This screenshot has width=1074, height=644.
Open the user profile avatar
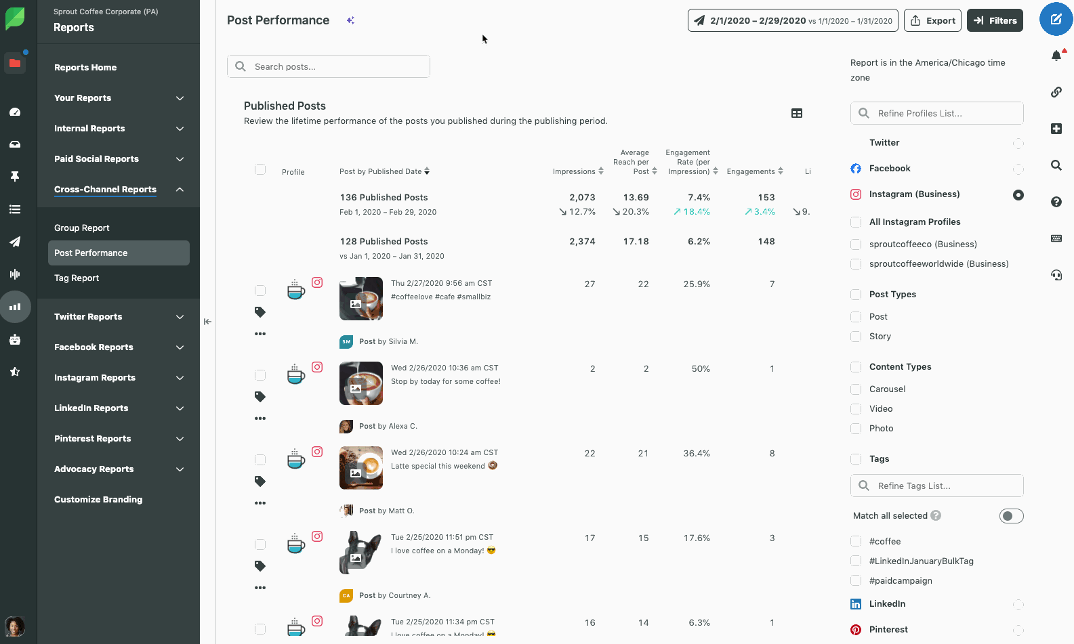pyautogui.click(x=15, y=626)
